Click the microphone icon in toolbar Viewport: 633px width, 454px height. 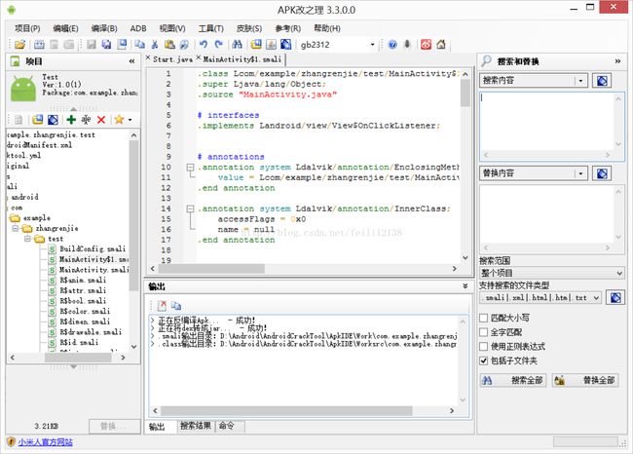coord(407,45)
